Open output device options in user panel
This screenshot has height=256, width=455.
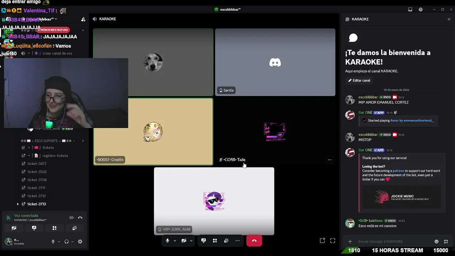coord(73,241)
